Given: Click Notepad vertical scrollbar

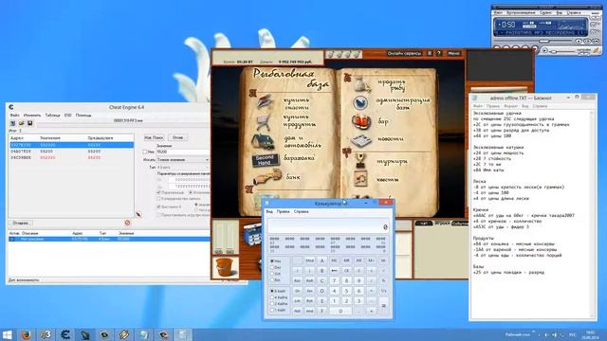Looking at the screenshot, I should 592,214.
